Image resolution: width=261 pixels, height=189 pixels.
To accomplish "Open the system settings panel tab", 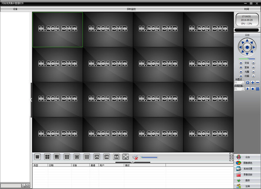I will tap(248, 169).
